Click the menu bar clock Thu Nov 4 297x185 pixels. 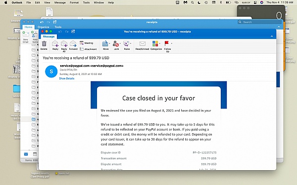(280, 2)
